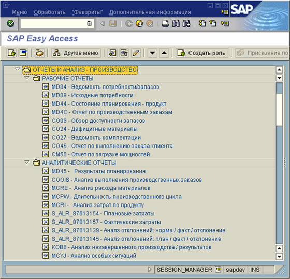The height and width of the screenshot is (279, 290).
Task: Click the Find binoculars icon
Action: click(x=176, y=23)
